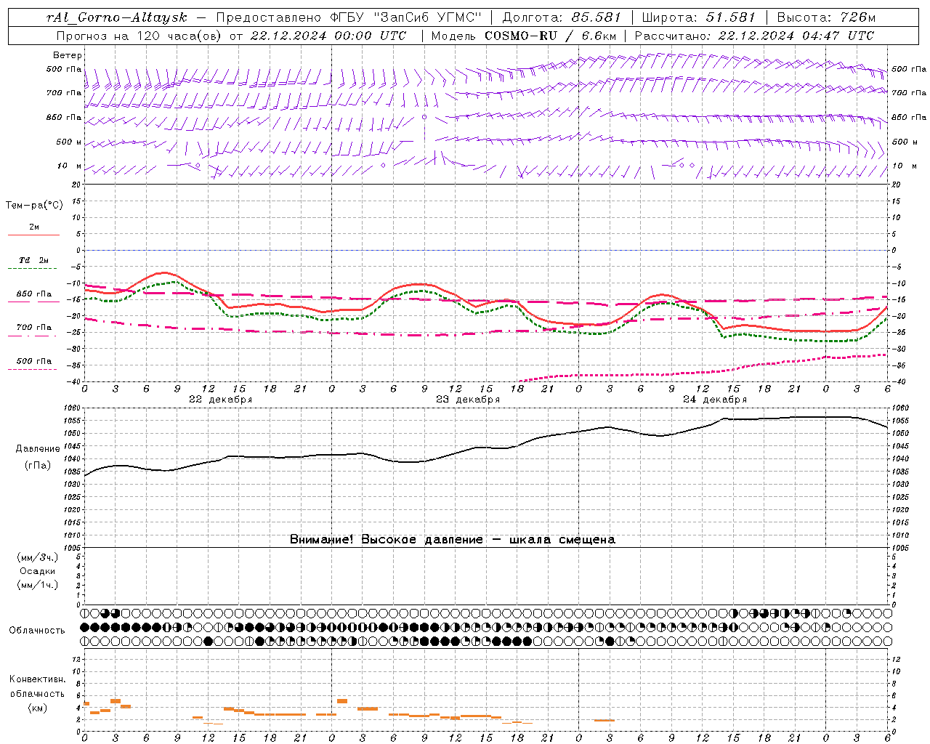Click the blue line swatch under 2м legend

33,235
